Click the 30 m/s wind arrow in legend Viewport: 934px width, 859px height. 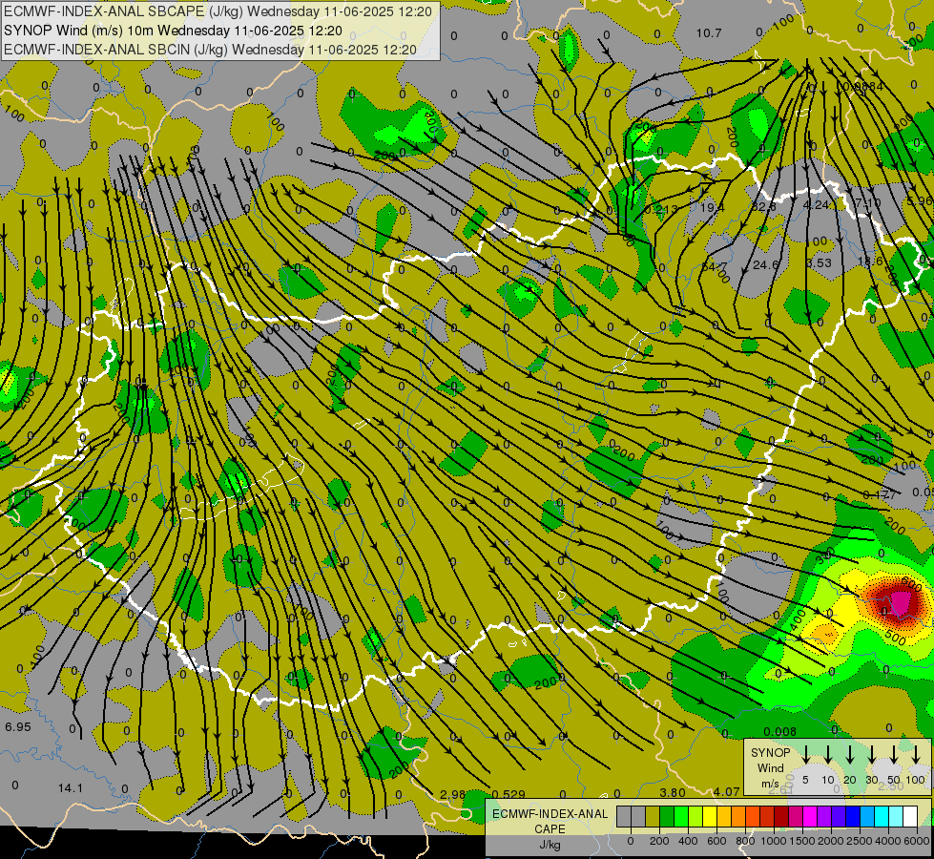[872, 755]
